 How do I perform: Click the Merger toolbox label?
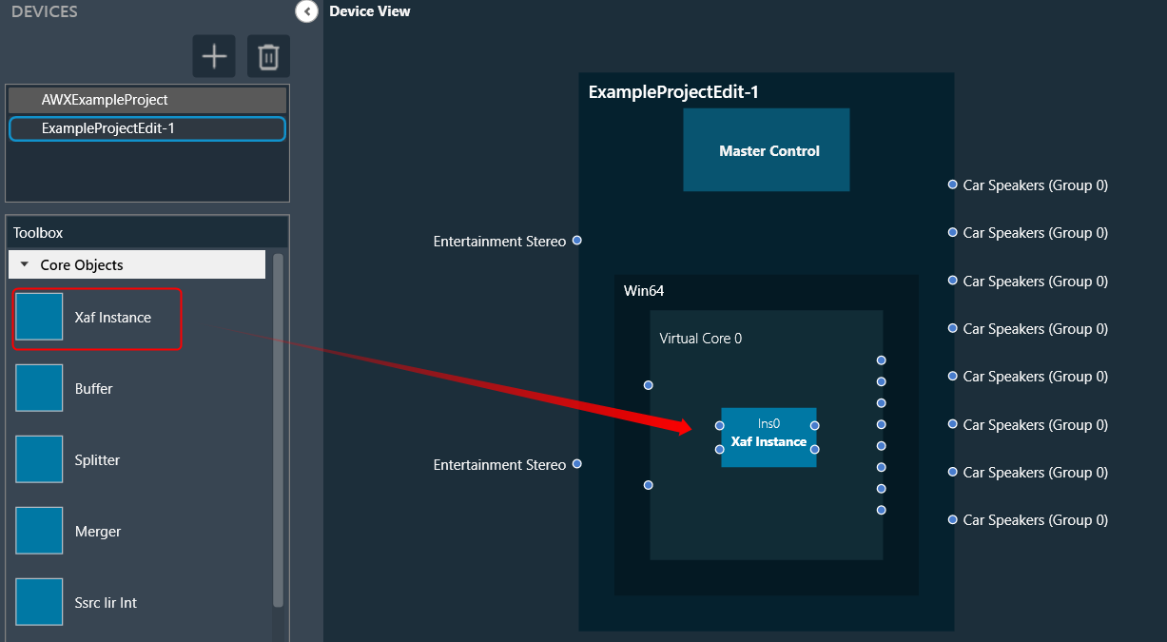[x=98, y=532]
